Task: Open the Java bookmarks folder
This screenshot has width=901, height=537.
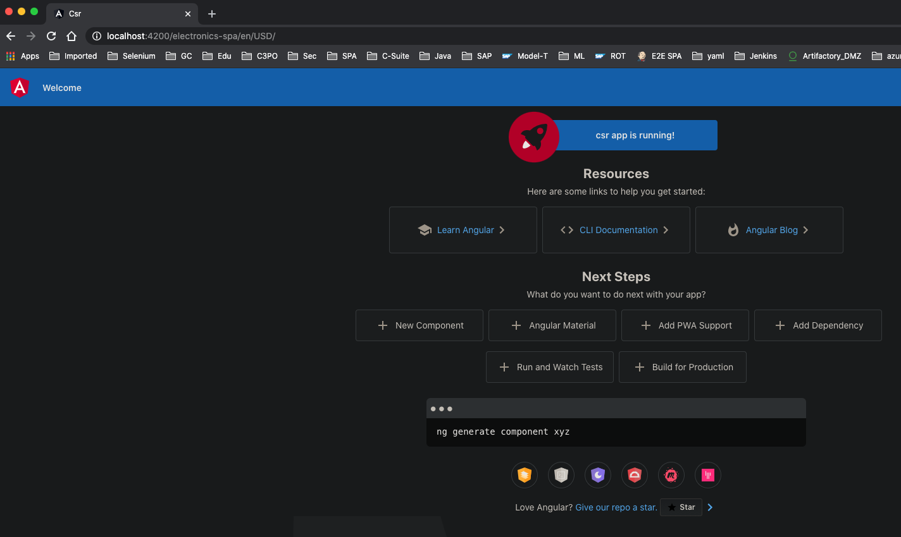Action: (435, 56)
